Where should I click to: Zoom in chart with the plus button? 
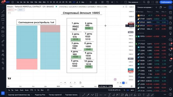(x=65, y=83)
